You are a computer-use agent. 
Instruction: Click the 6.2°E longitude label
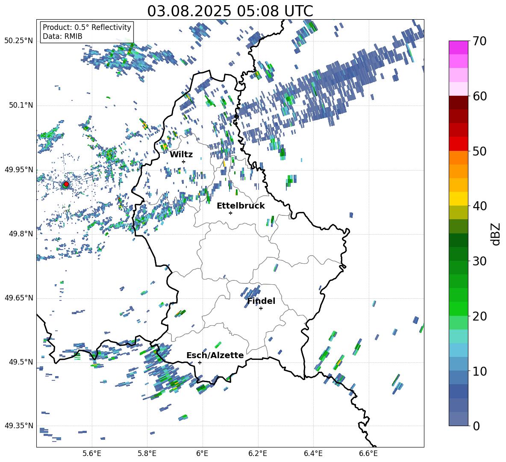click(x=258, y=454)
